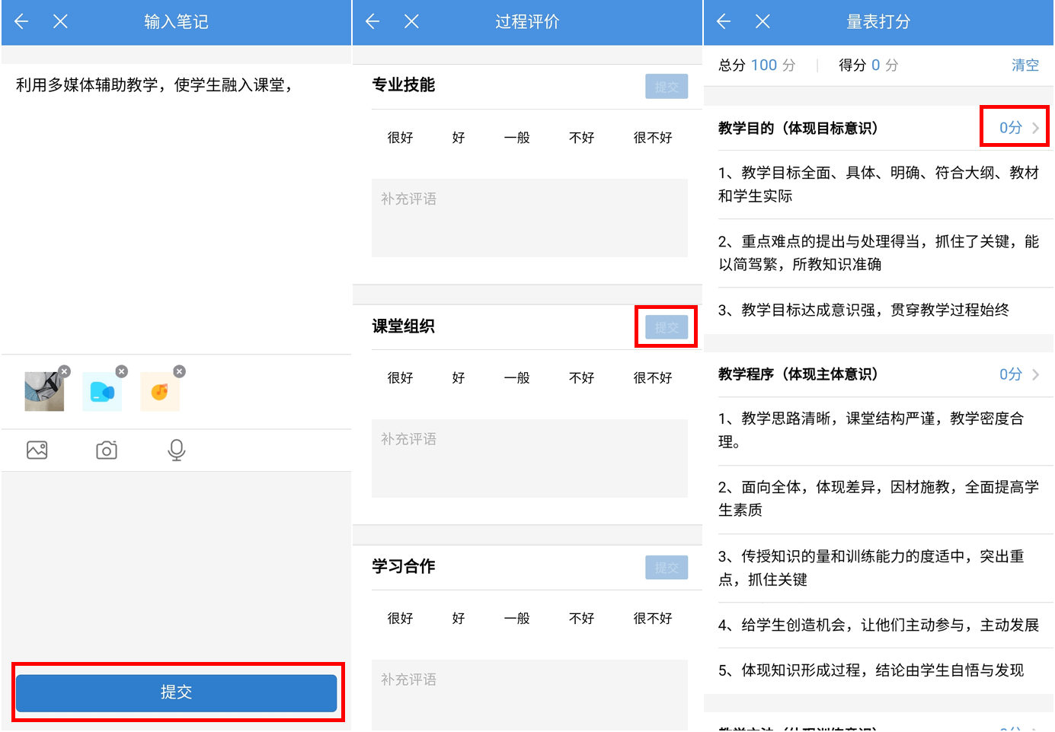The width and height of the screenshot is (1055, 732).
Task: Expand the 教学目的 score chevron
Action: point(1035,128)
